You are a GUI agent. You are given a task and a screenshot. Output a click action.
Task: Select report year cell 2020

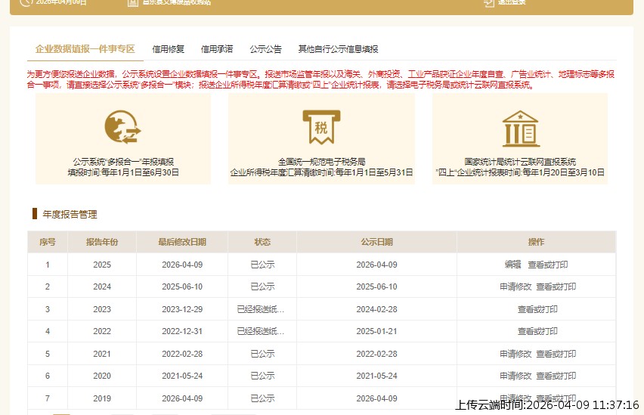[x=102, y=376]
